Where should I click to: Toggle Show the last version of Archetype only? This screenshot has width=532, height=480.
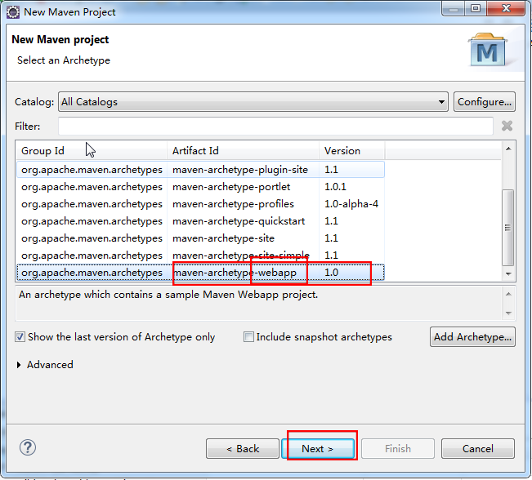click(x=20, y=336)
